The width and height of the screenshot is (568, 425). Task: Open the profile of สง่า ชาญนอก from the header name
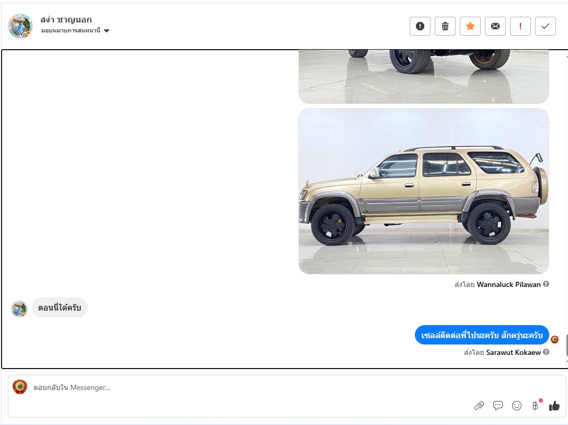pyautogui.click(x=66, y=19)
